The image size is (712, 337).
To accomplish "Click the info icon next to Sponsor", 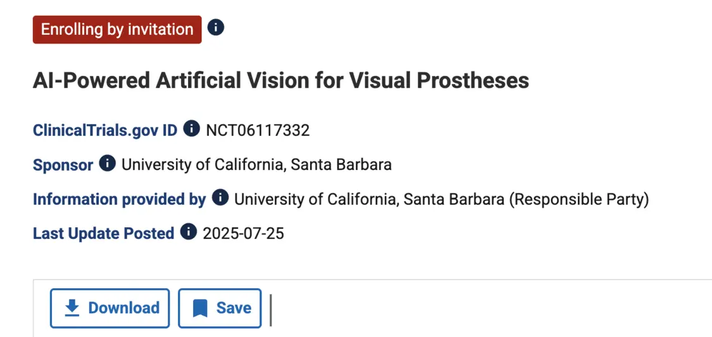I will tap(108, 164).
